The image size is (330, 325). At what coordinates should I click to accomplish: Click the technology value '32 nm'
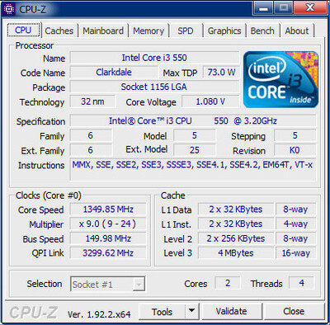pyautogui.click(x=92, y=101)
